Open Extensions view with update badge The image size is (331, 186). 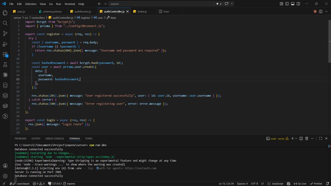[5, 54]
